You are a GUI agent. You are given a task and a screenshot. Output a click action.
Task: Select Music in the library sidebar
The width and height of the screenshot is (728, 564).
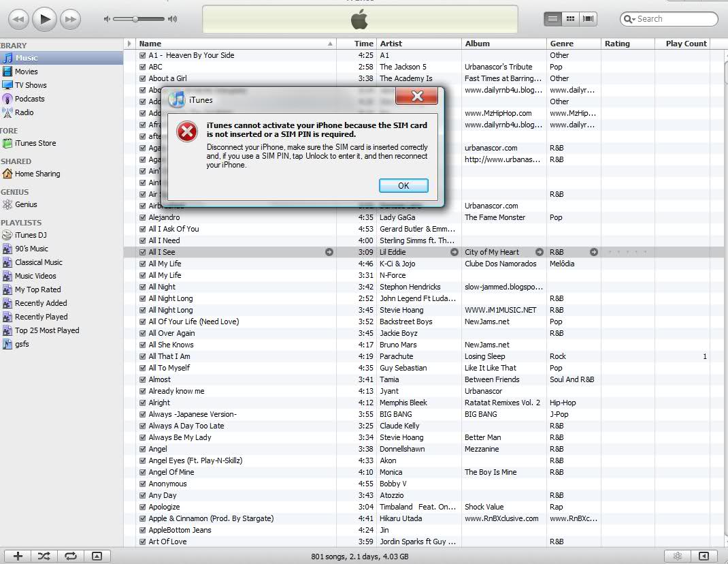pyautogui.click(x=61, y=58)
